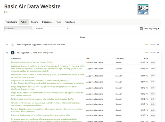Open the Frecuencia de resonancia translation link
The height and width of the screenshot is (122, 165).
click(x=47, y=76)
